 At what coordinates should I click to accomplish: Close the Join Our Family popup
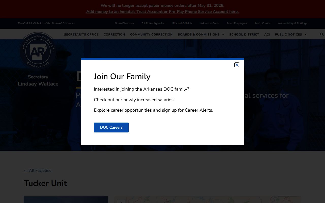(237, 65)
